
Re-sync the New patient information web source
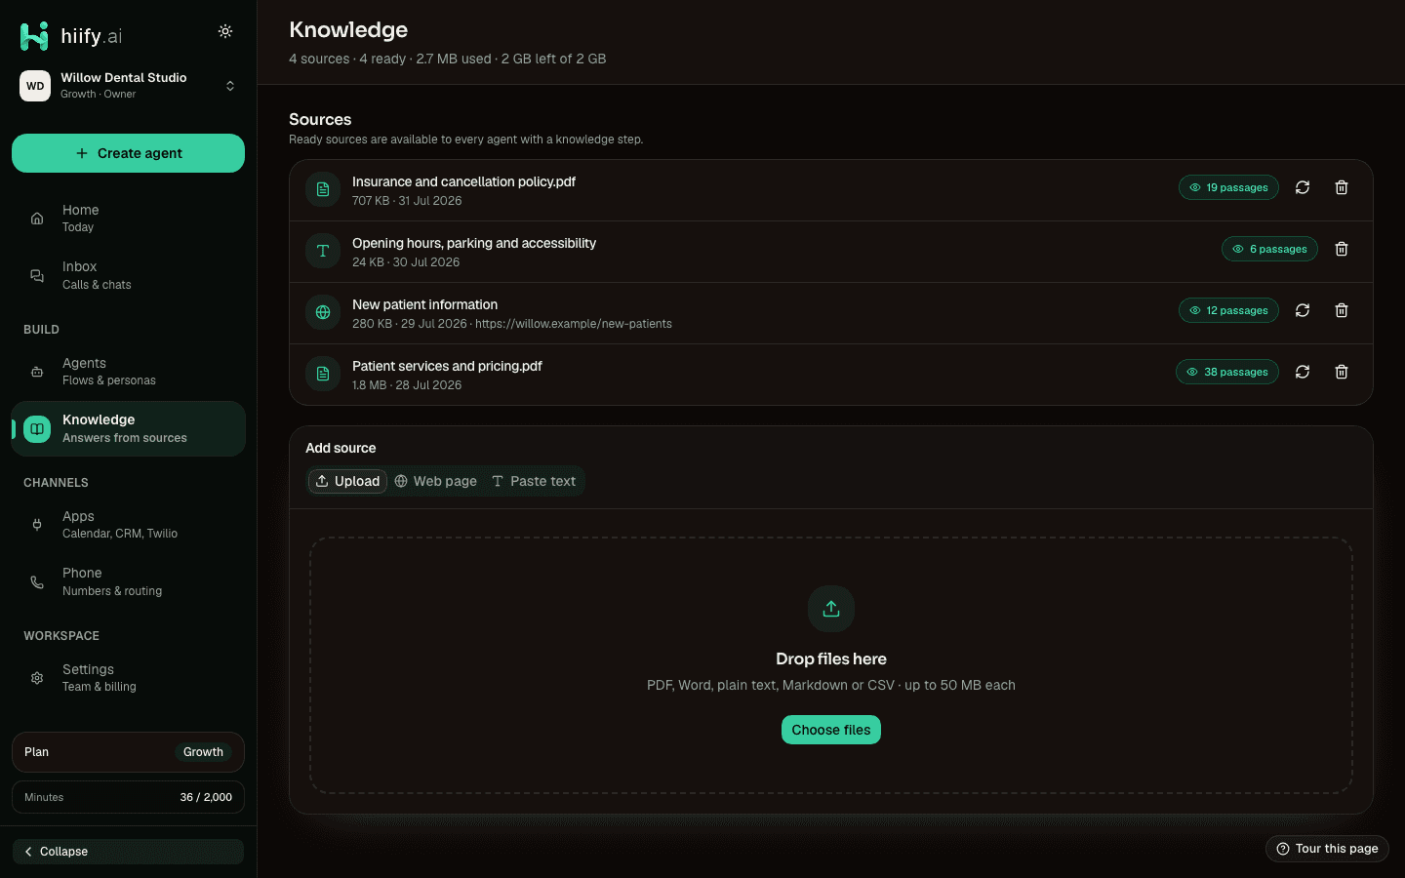1303,310
